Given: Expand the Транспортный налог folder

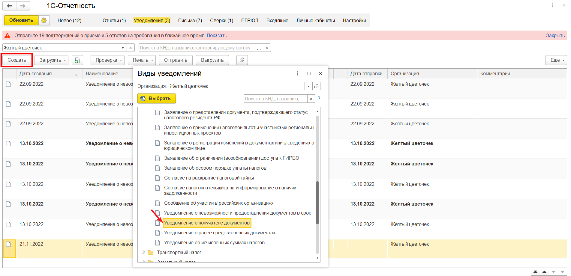Looking at the screenshot, I should 143,252.
